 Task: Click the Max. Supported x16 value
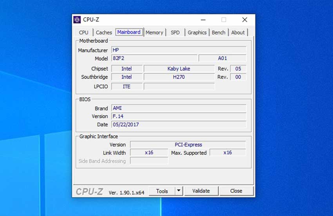point(228,153)
